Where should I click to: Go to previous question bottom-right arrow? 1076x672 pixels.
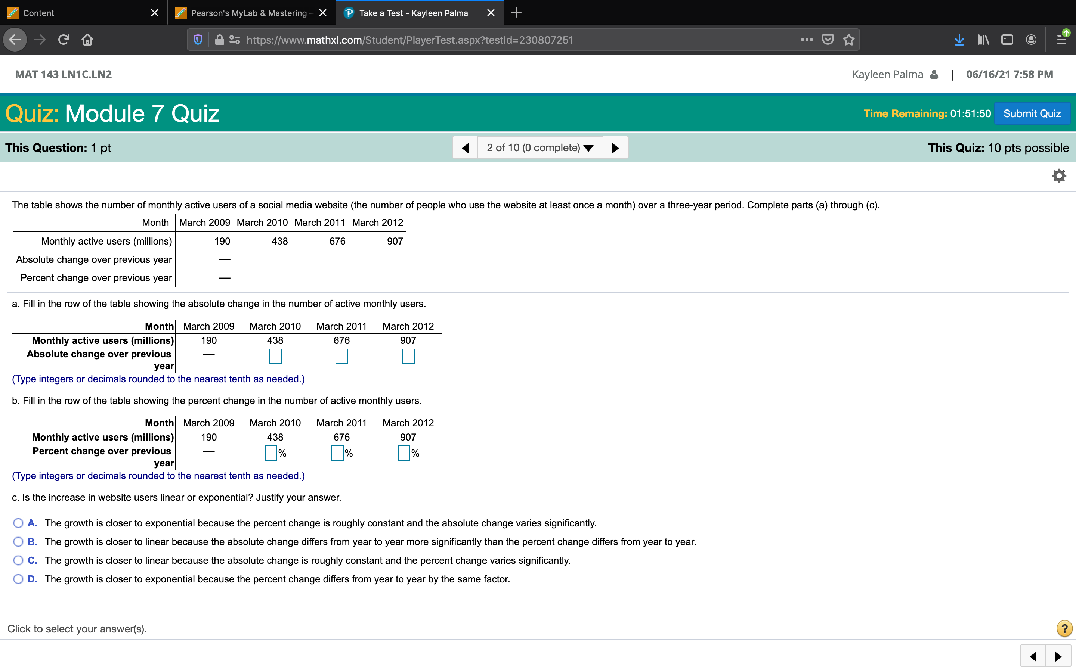(1033, 656)
